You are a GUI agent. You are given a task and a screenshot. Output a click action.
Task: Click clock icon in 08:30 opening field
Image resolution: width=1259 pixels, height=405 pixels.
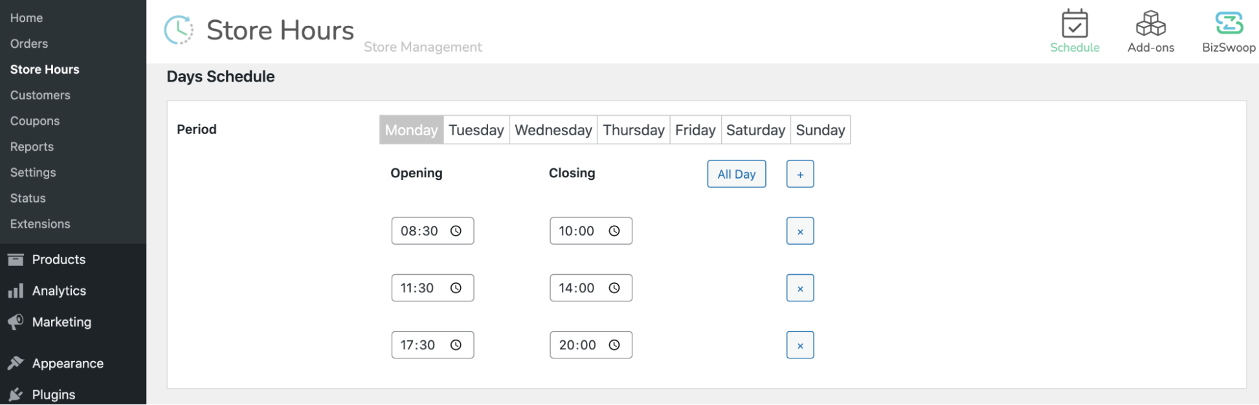point(456,231)
